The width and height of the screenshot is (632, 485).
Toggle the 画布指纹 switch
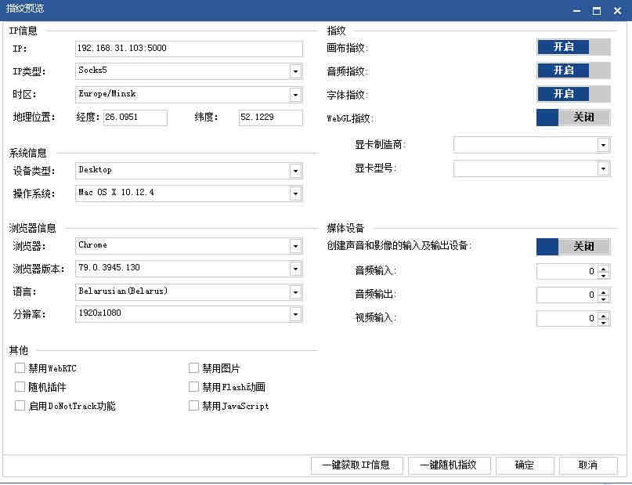tap(573, 47)
